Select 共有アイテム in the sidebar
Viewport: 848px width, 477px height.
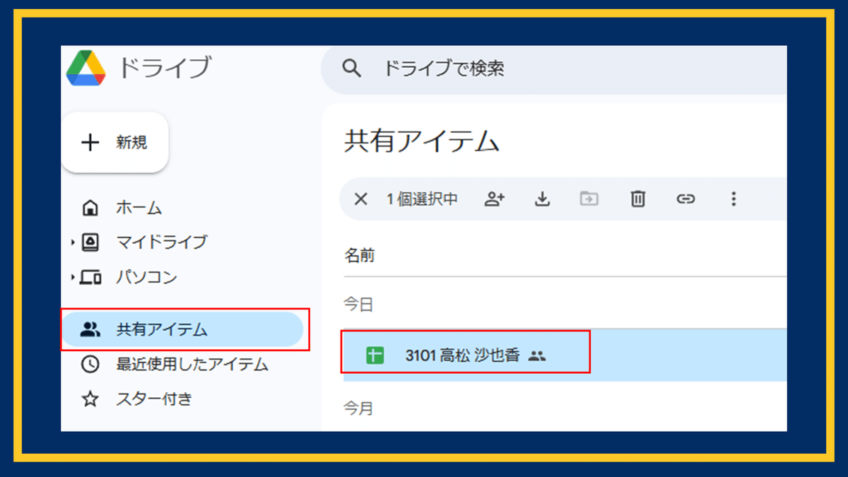click(x=182, y=329)
